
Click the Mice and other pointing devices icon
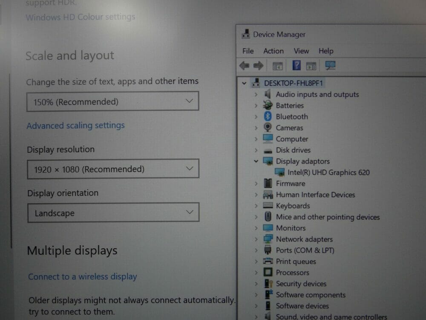pos(268,217)
